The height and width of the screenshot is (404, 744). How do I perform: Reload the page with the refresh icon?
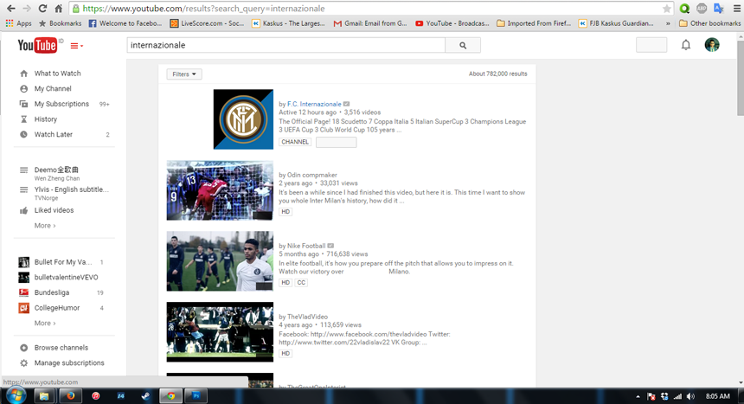[42, 9]
